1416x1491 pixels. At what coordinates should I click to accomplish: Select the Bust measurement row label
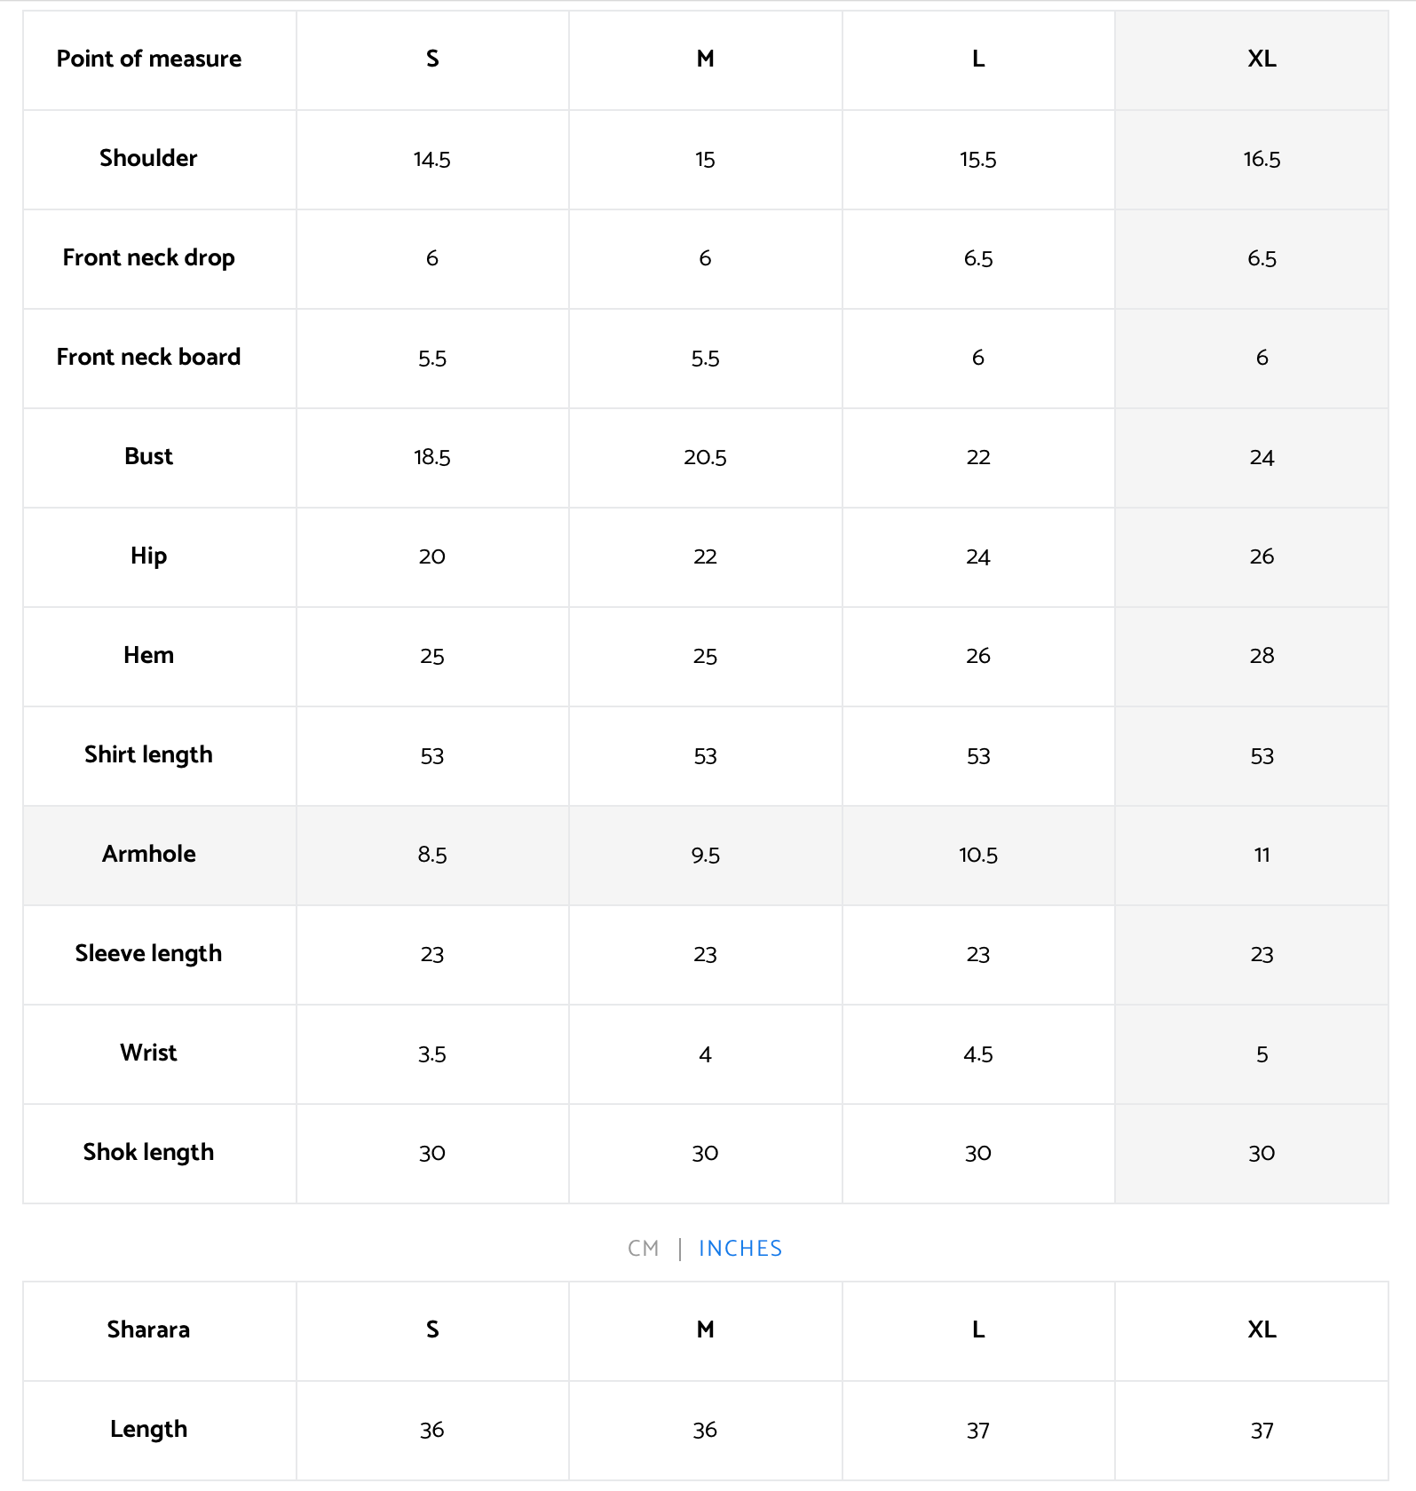(148, 456)
